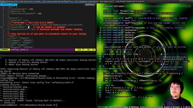Click the 'Lang: Russian / English' text
193x108 pixels.
(130, 1)
